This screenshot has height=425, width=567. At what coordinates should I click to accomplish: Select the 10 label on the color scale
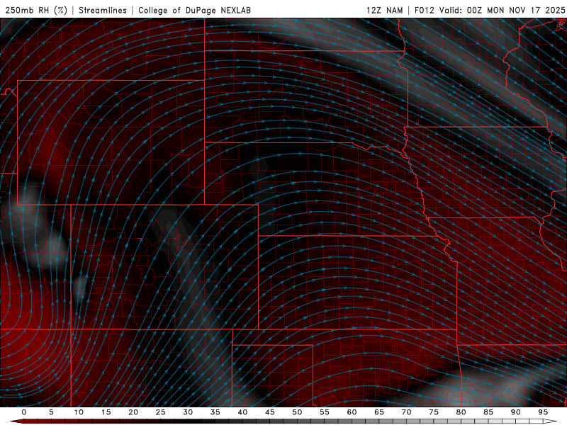(79, 412)
